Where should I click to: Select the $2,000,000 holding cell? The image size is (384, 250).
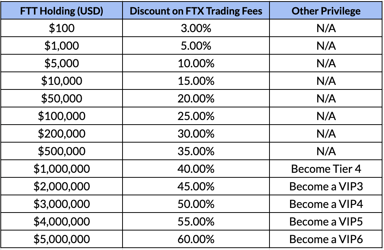point(62,187)
